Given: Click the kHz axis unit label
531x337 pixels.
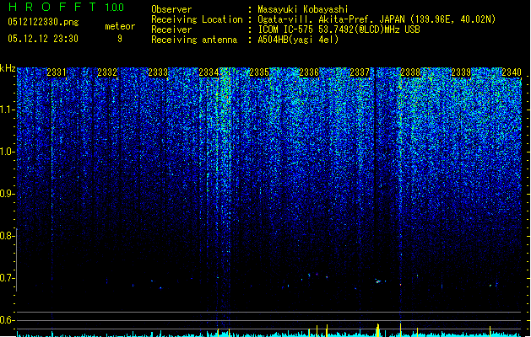Looking at the screenshot, I should [x=8, y=68].
